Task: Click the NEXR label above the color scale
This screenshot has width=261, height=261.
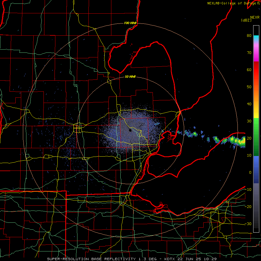Action: [255, 17]
